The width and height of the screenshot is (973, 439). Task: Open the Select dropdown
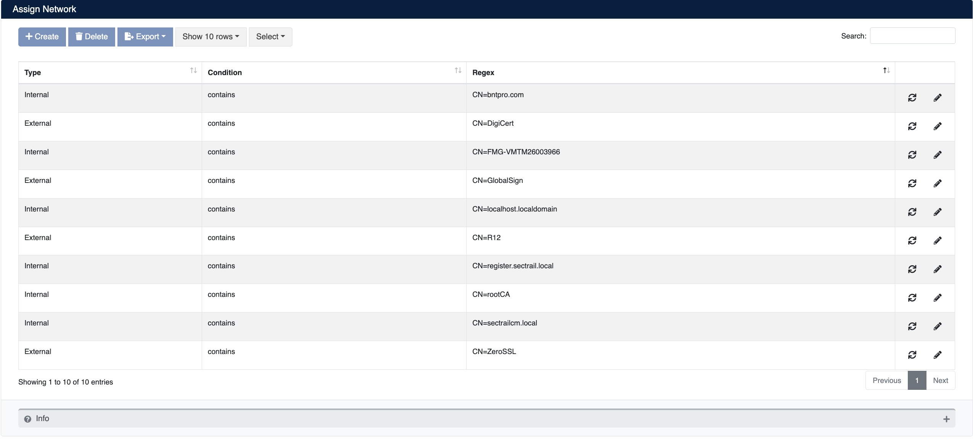271,37
